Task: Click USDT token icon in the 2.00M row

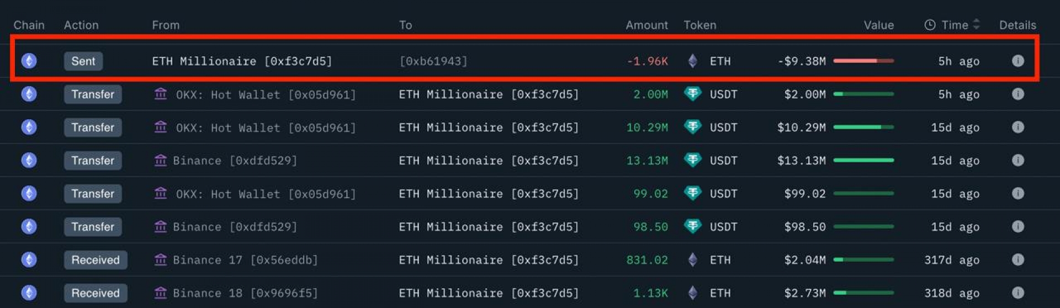Action: point(692,94)
